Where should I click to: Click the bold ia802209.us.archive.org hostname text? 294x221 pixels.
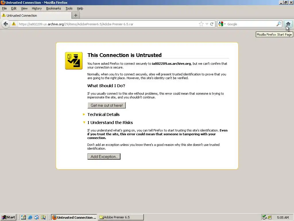(171, 64)
